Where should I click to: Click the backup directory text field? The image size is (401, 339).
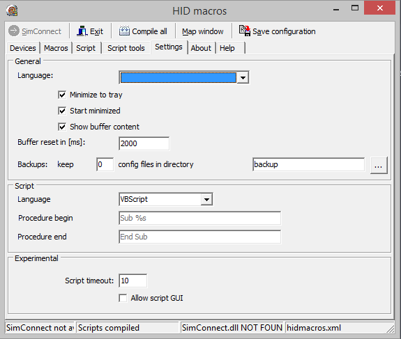tap(309, 164)
